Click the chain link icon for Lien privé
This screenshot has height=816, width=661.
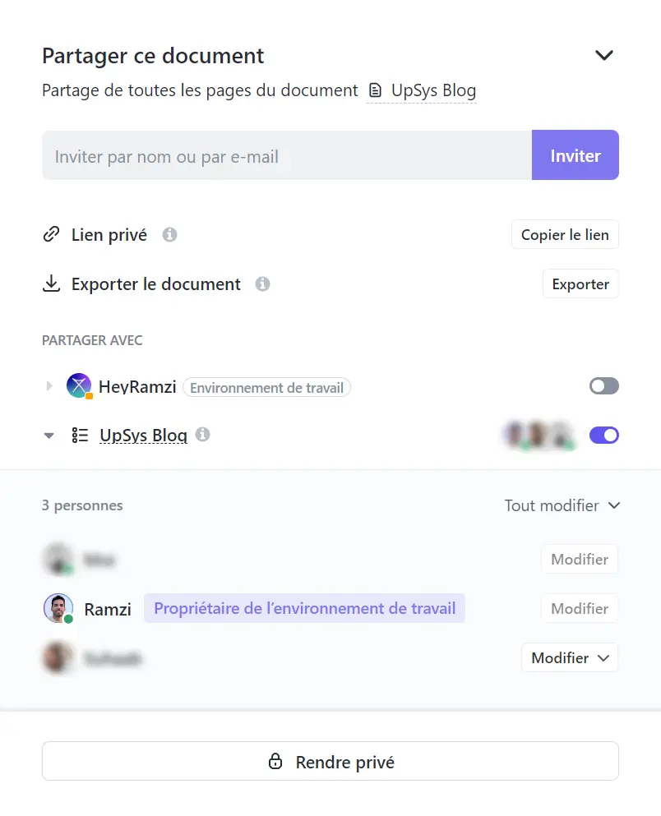(51, 234)
